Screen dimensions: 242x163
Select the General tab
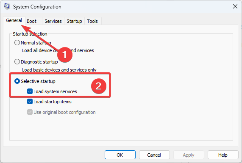click(14, 20)
